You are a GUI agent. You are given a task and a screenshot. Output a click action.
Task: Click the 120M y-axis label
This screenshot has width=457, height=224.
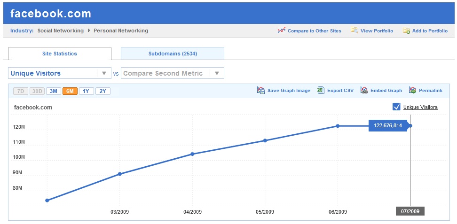19,127
